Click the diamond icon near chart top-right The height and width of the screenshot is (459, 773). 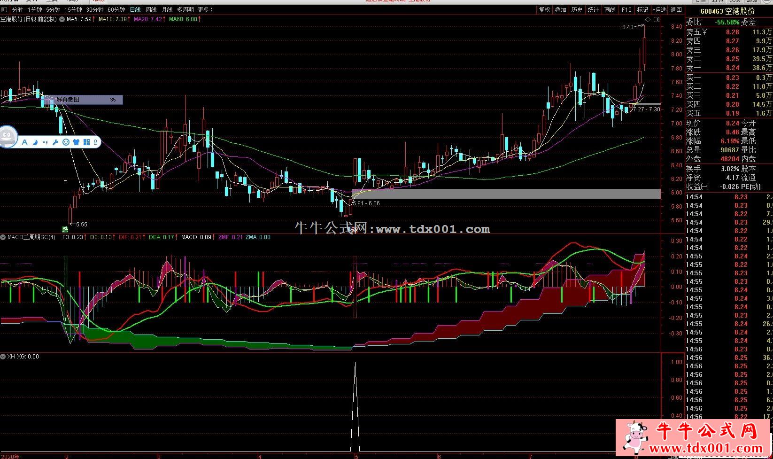point(648,20)
